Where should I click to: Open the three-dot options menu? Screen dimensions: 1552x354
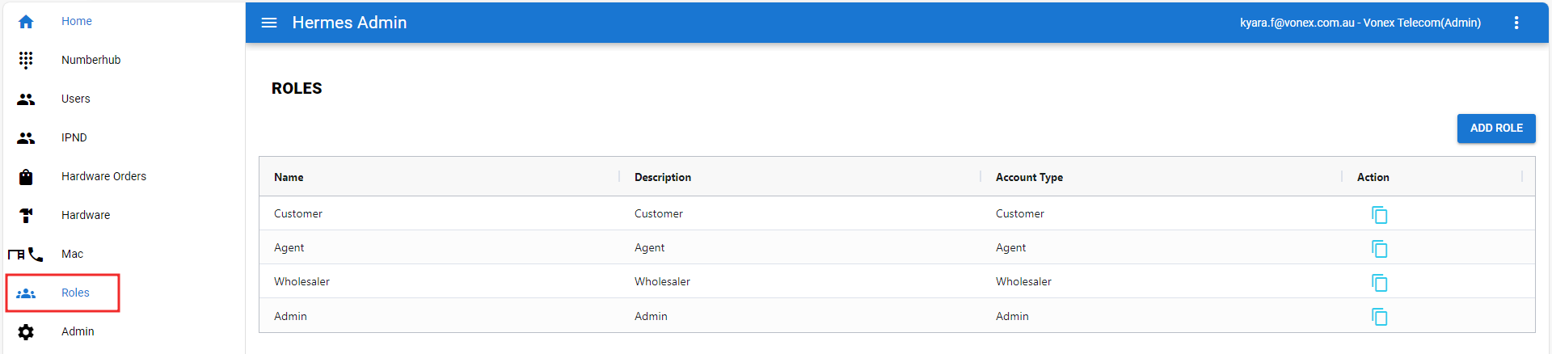coord(1516,23)
